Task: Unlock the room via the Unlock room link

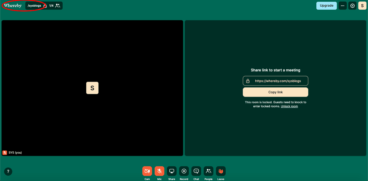Action: point(289,106)
